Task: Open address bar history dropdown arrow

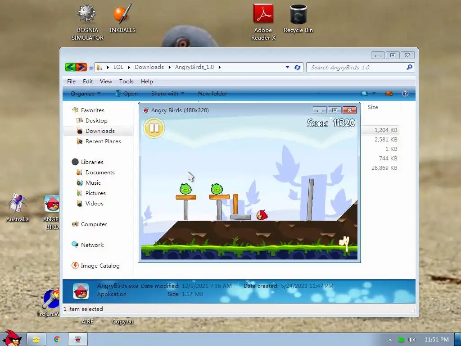Action: tap(287, 68)
